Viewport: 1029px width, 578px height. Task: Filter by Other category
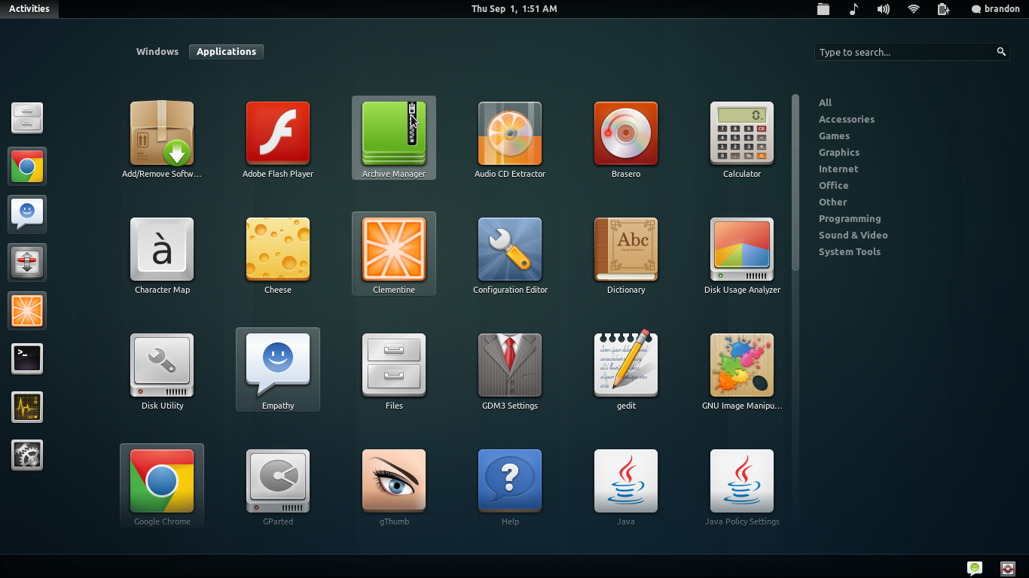tap(832, 202)
